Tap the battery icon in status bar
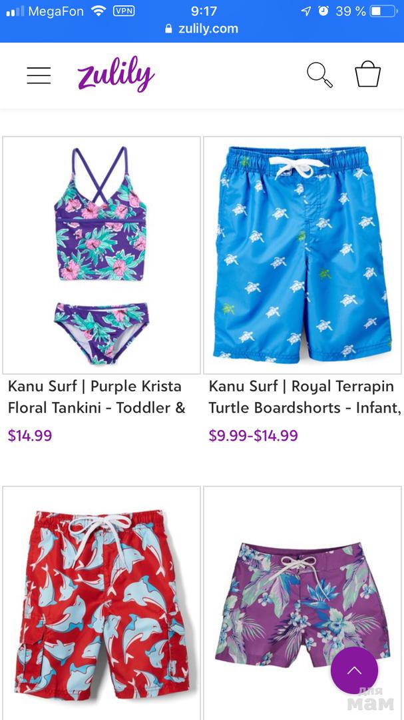The image size is (404, 720). click(384, 11)
